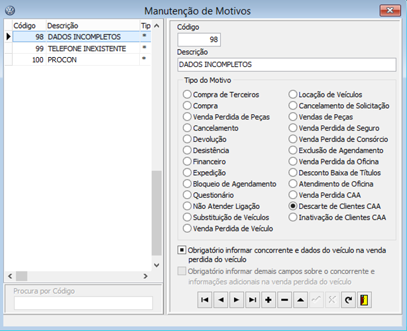Image resolution: width=407 pixels, height=331 pixels.
Task: Click the row indicator arrow beside 98
Action: coord(9,36)
